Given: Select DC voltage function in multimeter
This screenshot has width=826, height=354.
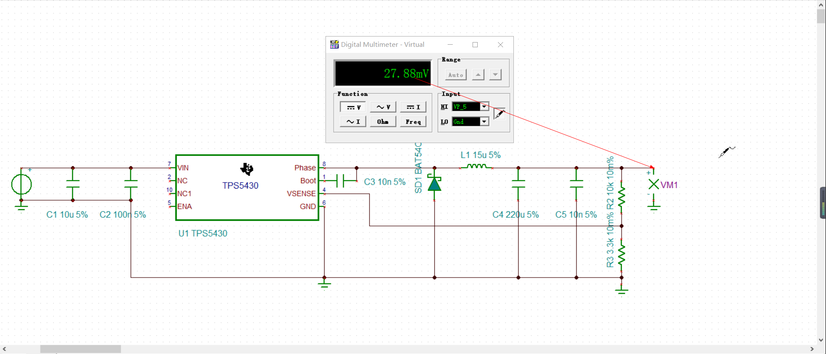Looking at the screenshot, I should coord(353,107).
